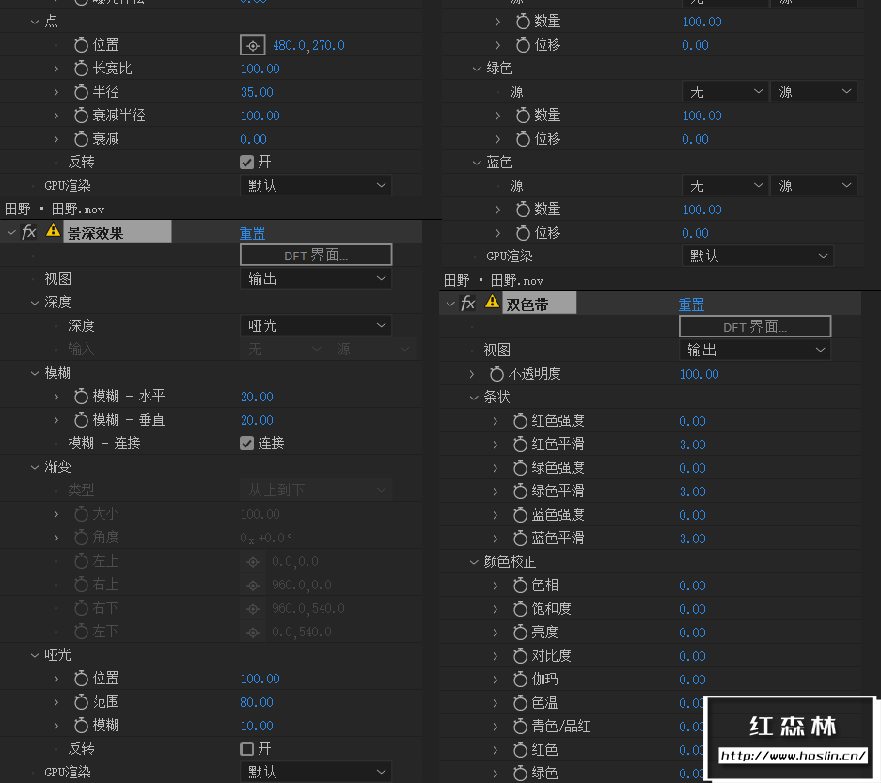
Task: Click the 0.00 value of 饱和度
Action: pos(693,609)
